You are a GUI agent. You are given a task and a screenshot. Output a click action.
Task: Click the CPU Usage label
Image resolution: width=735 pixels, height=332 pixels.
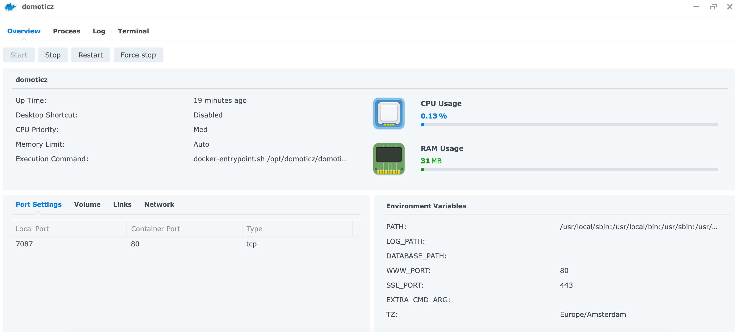tap(441, 104)
